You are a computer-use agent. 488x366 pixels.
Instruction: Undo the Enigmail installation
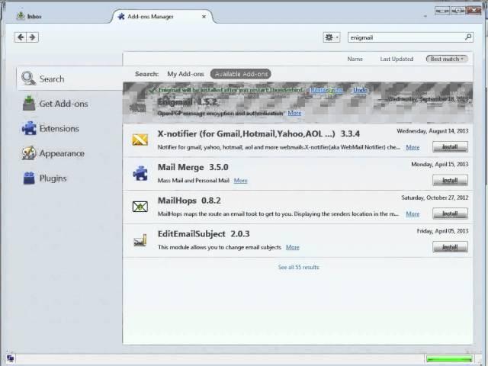click(360, 90)
